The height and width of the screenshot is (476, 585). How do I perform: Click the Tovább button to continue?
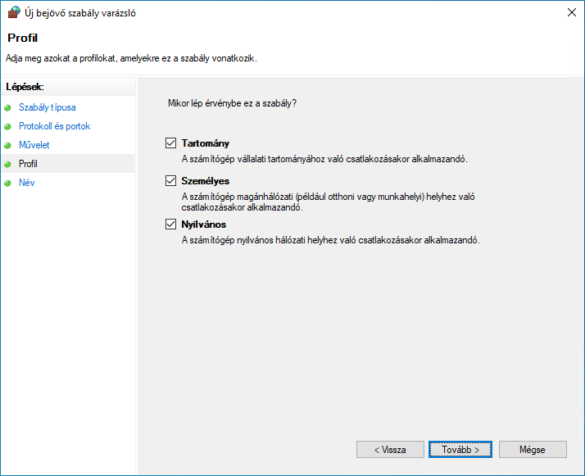(x=460, y=450)
